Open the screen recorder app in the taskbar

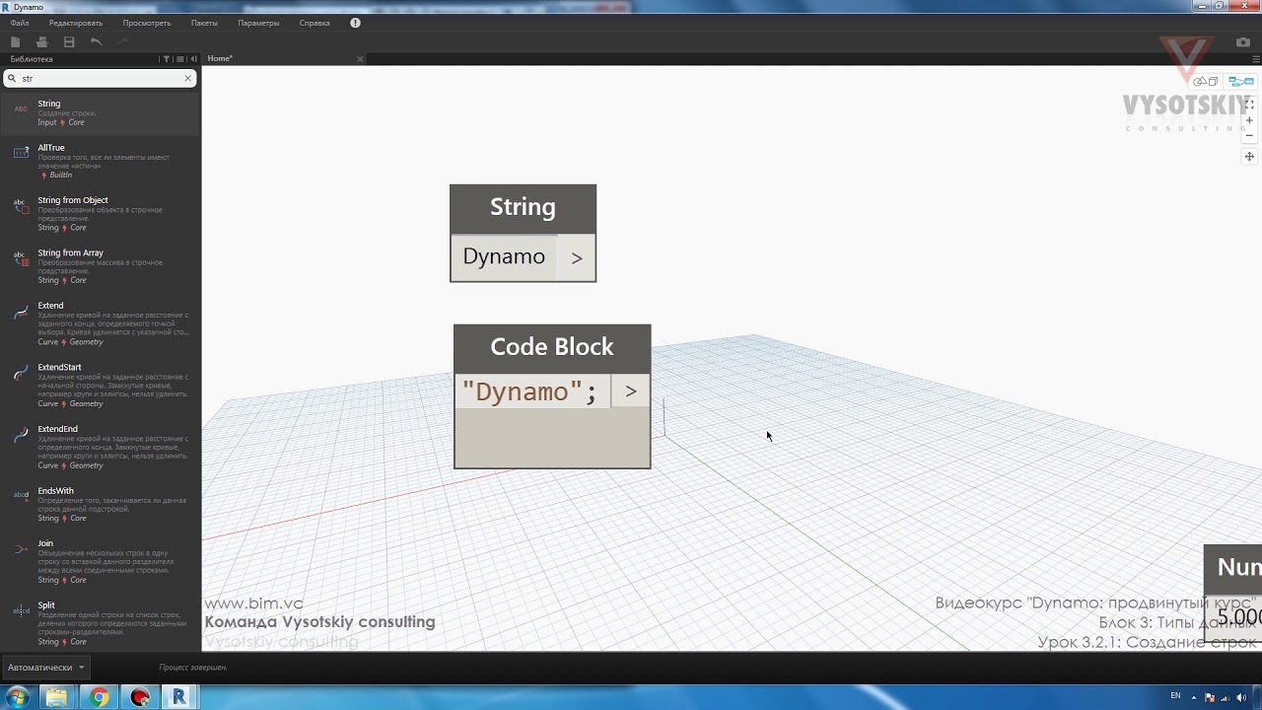[x=139, y=697]
